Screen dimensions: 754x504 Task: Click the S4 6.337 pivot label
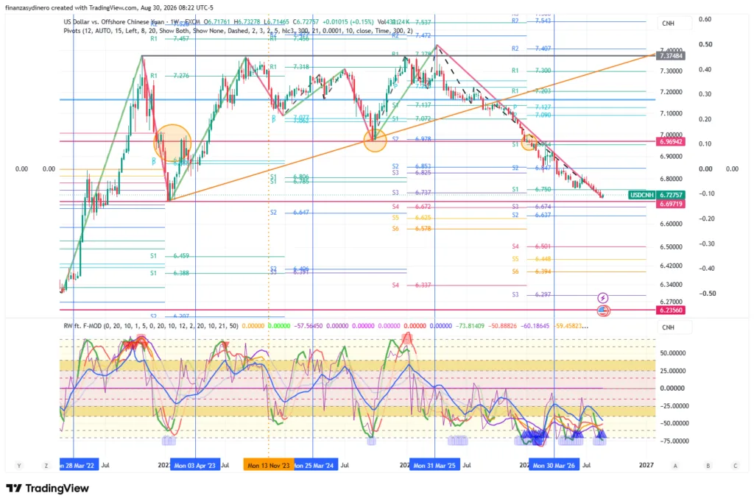pos(412,285)
